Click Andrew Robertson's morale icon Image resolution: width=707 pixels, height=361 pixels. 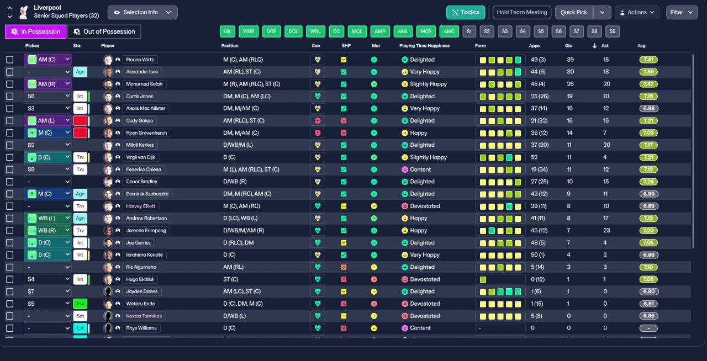coord(374,218)
